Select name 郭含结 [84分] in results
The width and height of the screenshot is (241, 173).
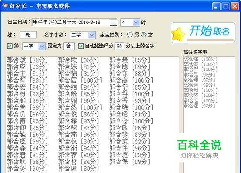coord(79,87)
